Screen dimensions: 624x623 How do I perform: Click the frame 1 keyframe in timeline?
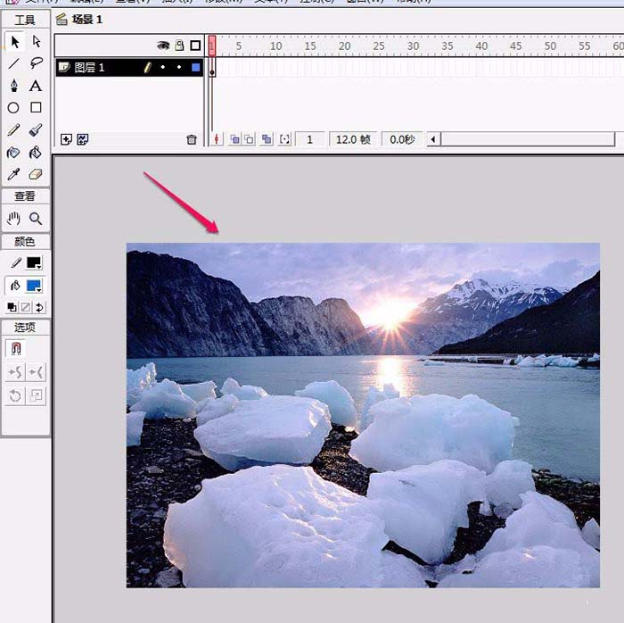(212, 67)
